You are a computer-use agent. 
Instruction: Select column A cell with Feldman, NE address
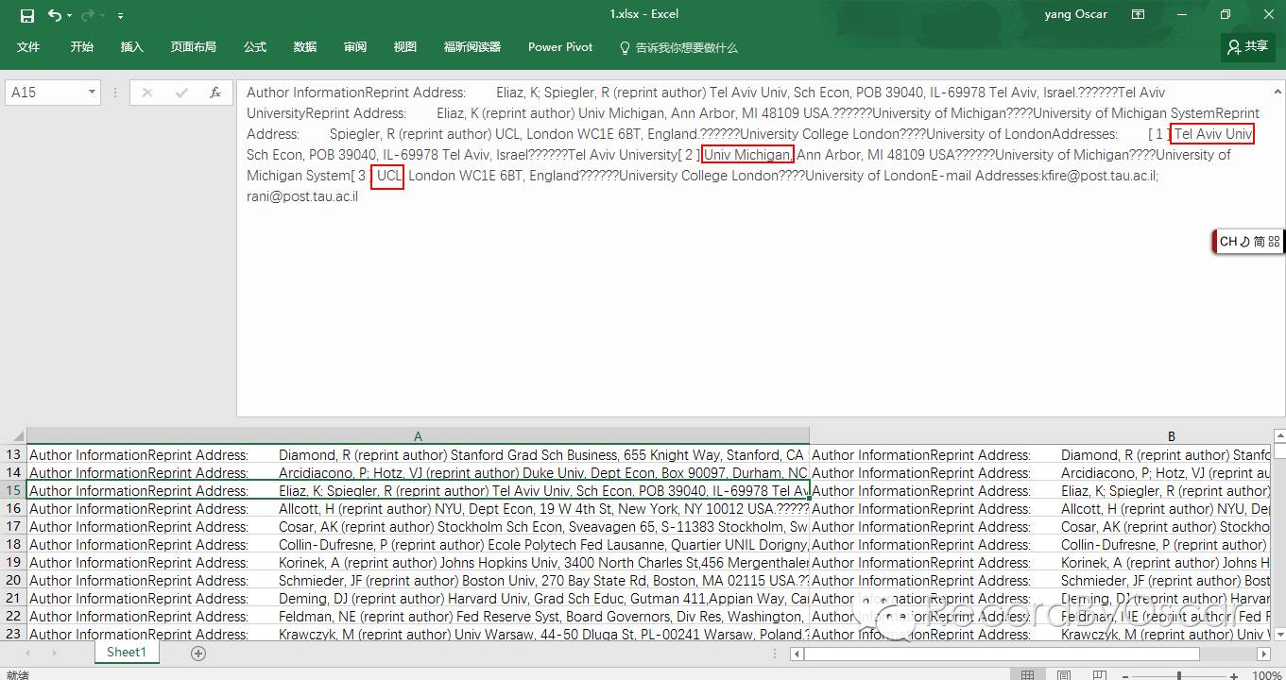tap(418, 617)
